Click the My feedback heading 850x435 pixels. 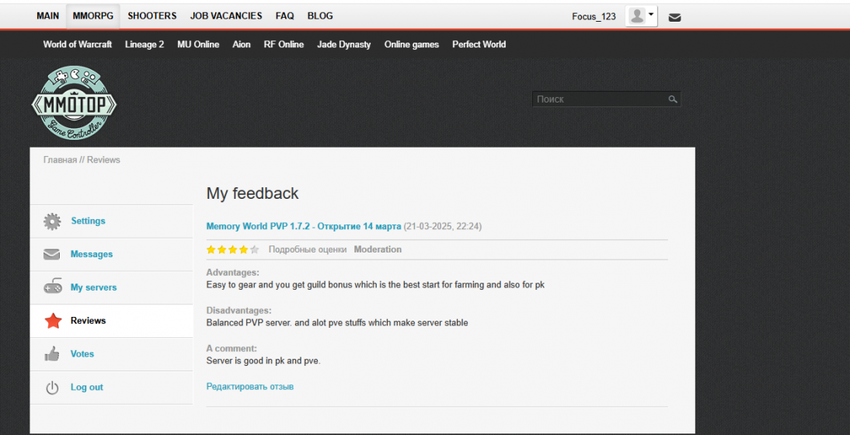[x=253, y=194]
